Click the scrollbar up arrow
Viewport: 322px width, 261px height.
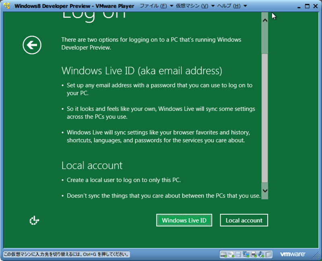[x=265, y=21]
